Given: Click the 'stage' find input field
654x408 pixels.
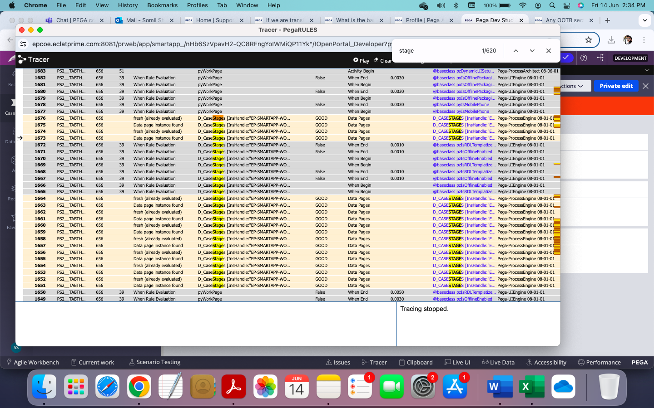Looking at the screenshot, I should pyautogui.click(x=436, y=51).
